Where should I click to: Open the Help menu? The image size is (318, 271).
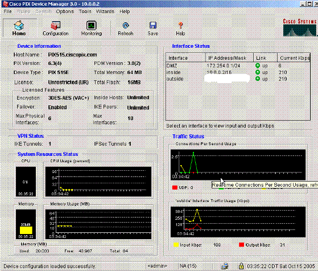pyautogui.click(x=125, y=11)
